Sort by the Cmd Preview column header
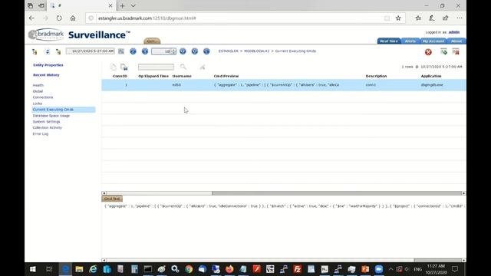This screenshot has width=491, height=276. click(x=226, y=76)
